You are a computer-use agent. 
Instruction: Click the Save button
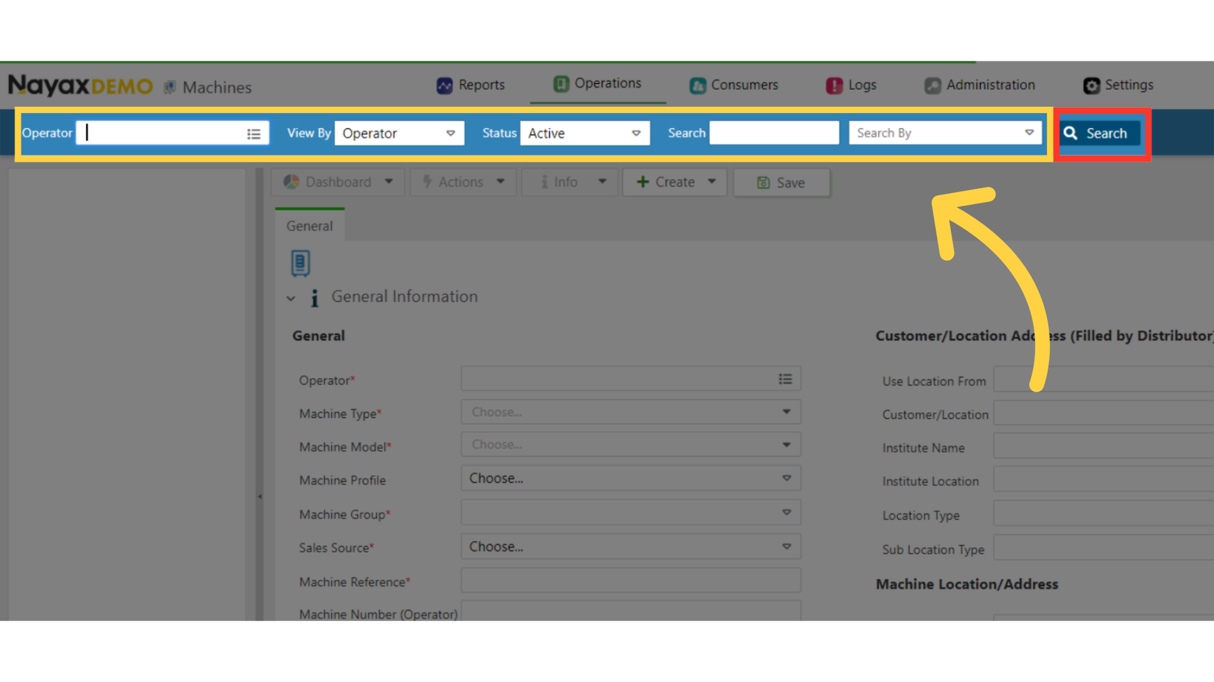click(782, 182)
